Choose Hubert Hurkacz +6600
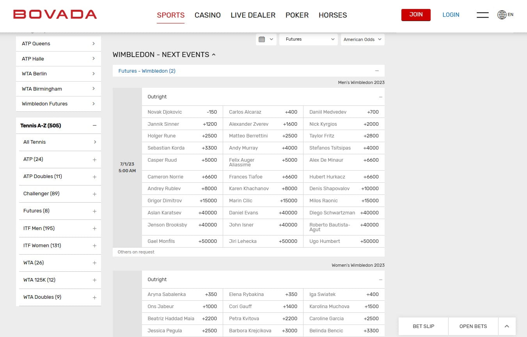This screenshot has width=527, height=337. click(344, 177)
